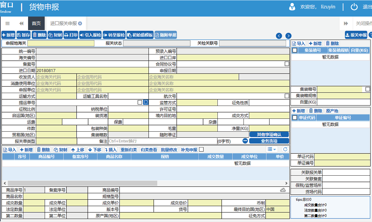The height and width of the screenshot is (222, 372).
Task: Close the 进口报关申报 tab
Action: (x=80, y=23)
